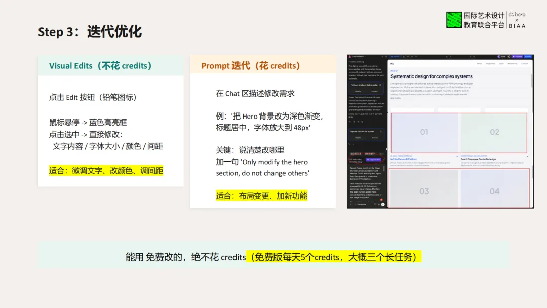Click the round send arrow button in chat
Screen dimensions: 547x308
pos(383,204)
